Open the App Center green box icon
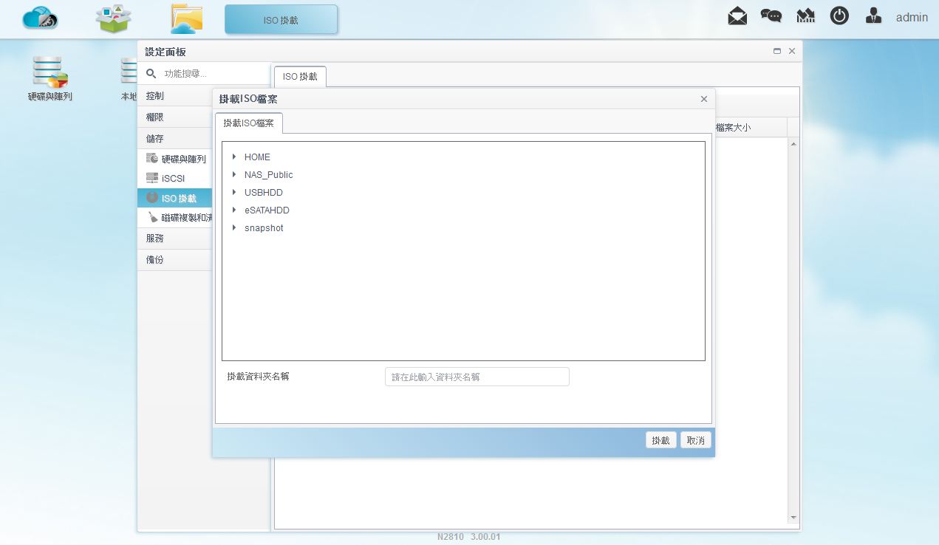 pos(113,18)
